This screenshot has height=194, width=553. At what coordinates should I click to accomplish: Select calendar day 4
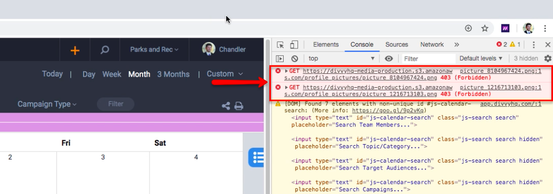(196, 157)
